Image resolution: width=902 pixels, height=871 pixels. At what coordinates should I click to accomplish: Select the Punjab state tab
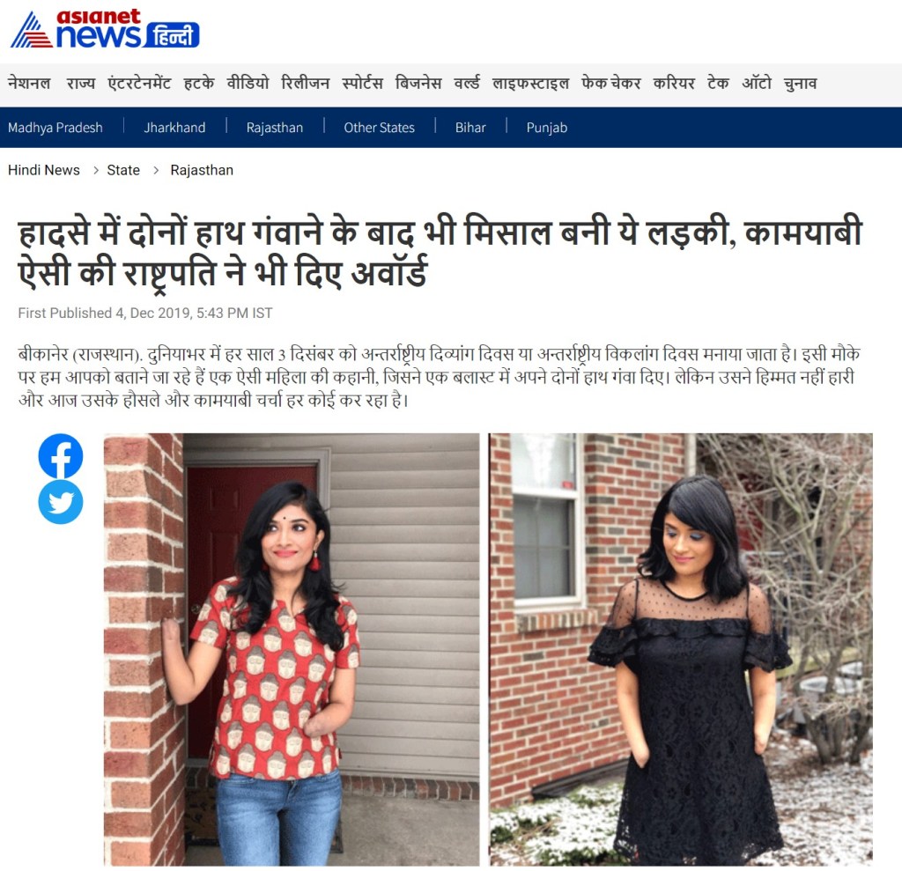[x=546, y=127]
